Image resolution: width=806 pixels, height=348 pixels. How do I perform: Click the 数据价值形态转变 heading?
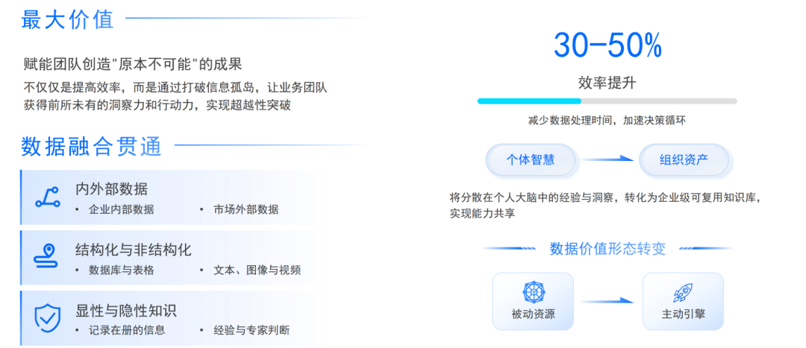tap(607, 248)
